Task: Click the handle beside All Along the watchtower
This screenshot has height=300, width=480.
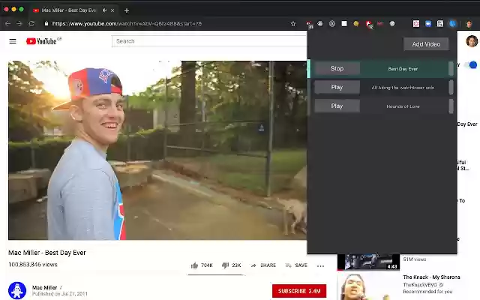Action: (451, 87)
